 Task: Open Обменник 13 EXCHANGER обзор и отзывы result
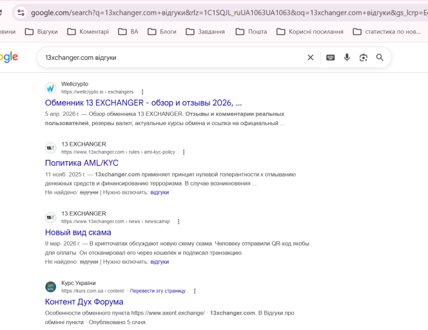click(143, 103)
